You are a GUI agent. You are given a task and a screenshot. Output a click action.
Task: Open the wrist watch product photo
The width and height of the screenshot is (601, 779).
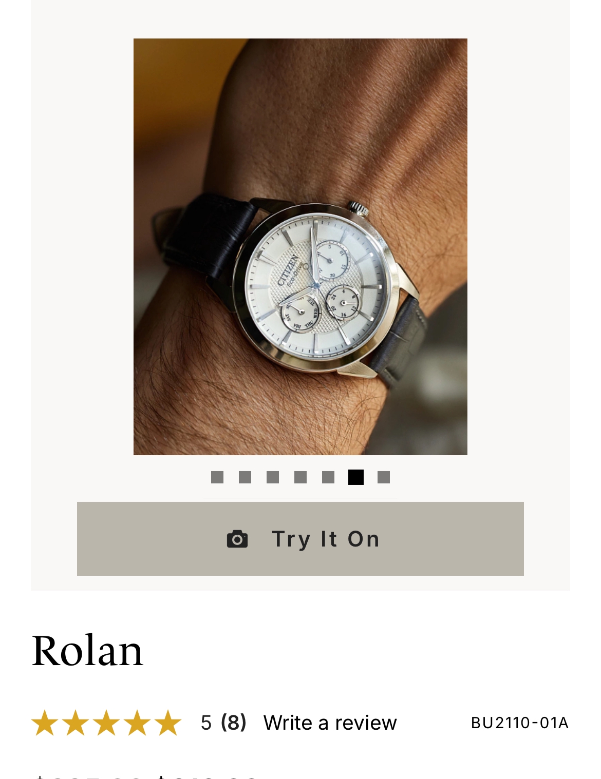tap(300, 247)
